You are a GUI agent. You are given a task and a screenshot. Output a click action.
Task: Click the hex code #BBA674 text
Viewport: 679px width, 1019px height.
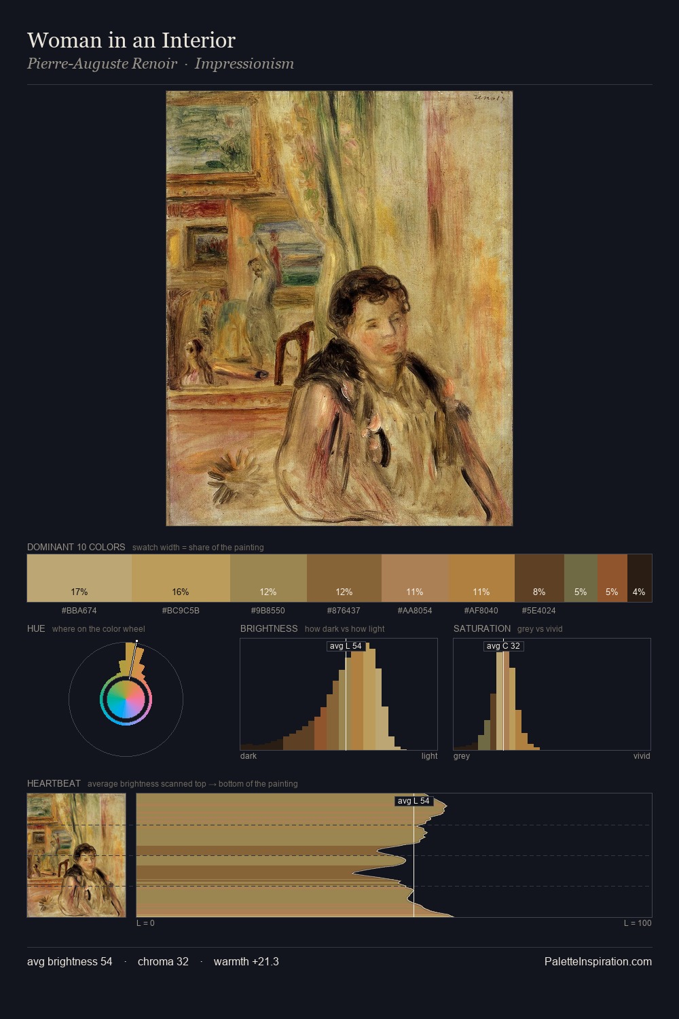pos(79,611)
